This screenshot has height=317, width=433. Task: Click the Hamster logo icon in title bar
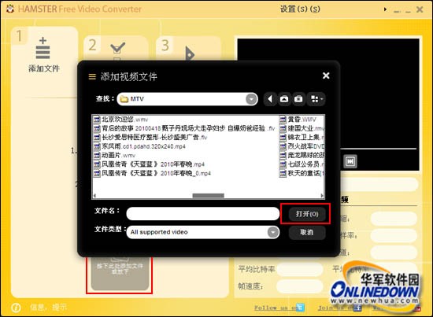click(10, 9)
